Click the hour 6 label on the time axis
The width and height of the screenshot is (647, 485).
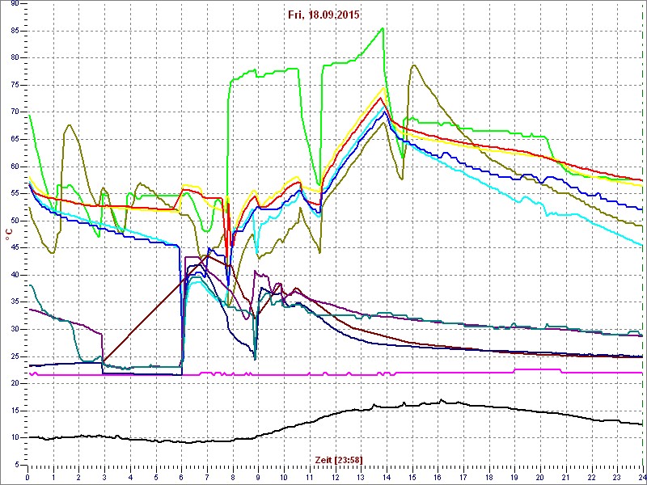coord(181,479)
